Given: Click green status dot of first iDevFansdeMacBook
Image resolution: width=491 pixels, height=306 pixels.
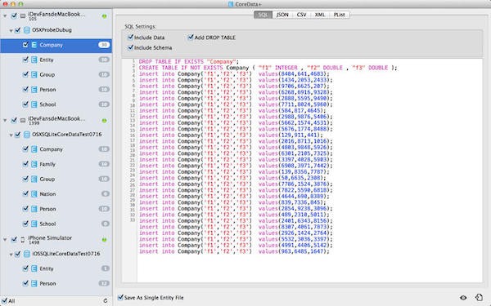Looking at the screenshot, I should (x=105, y=16).
